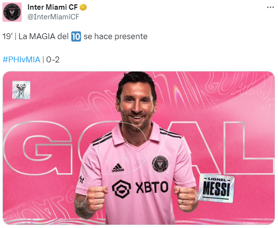Click the XBTO hexagon sponsor logo

click(121, 189)
